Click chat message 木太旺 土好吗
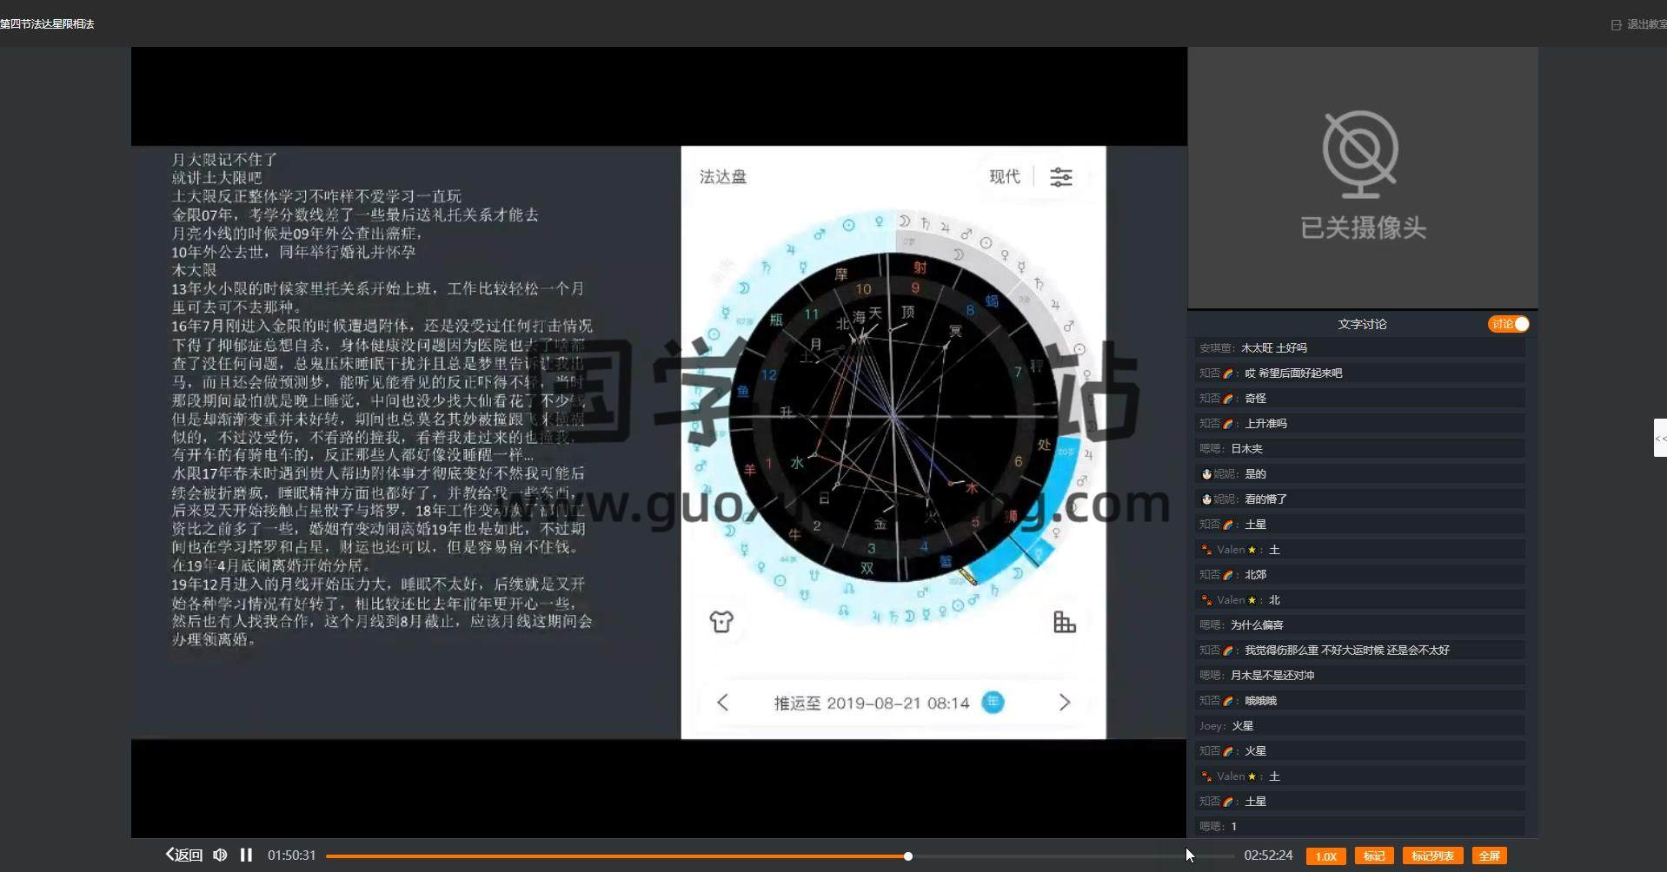The image size is (1667, 872). 1274,348
